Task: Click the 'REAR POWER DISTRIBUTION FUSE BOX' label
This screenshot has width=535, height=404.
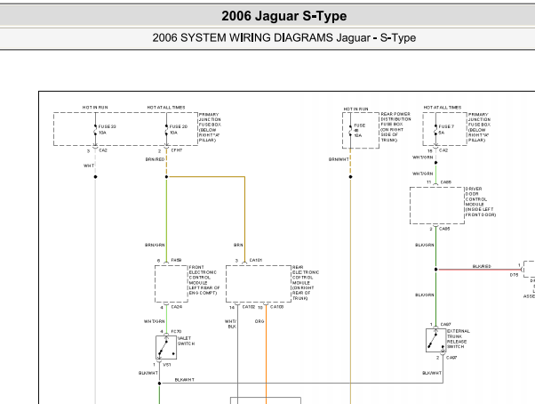Action: [x=395, y=119]
